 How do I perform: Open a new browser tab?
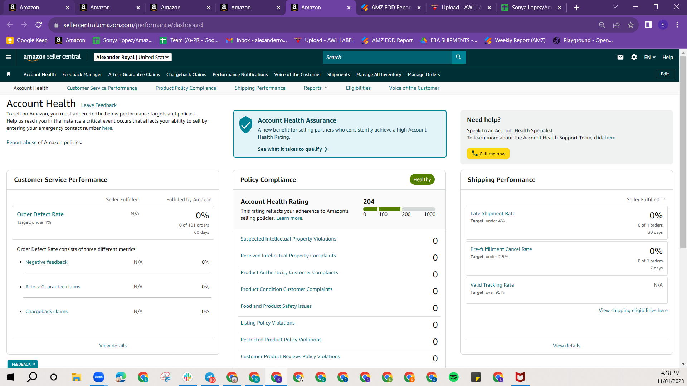576,8
